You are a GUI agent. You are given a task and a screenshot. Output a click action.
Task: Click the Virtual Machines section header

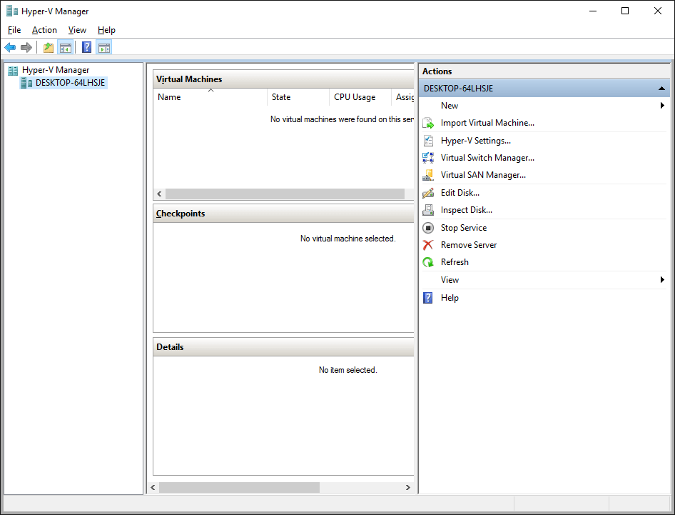coord(284,79)
